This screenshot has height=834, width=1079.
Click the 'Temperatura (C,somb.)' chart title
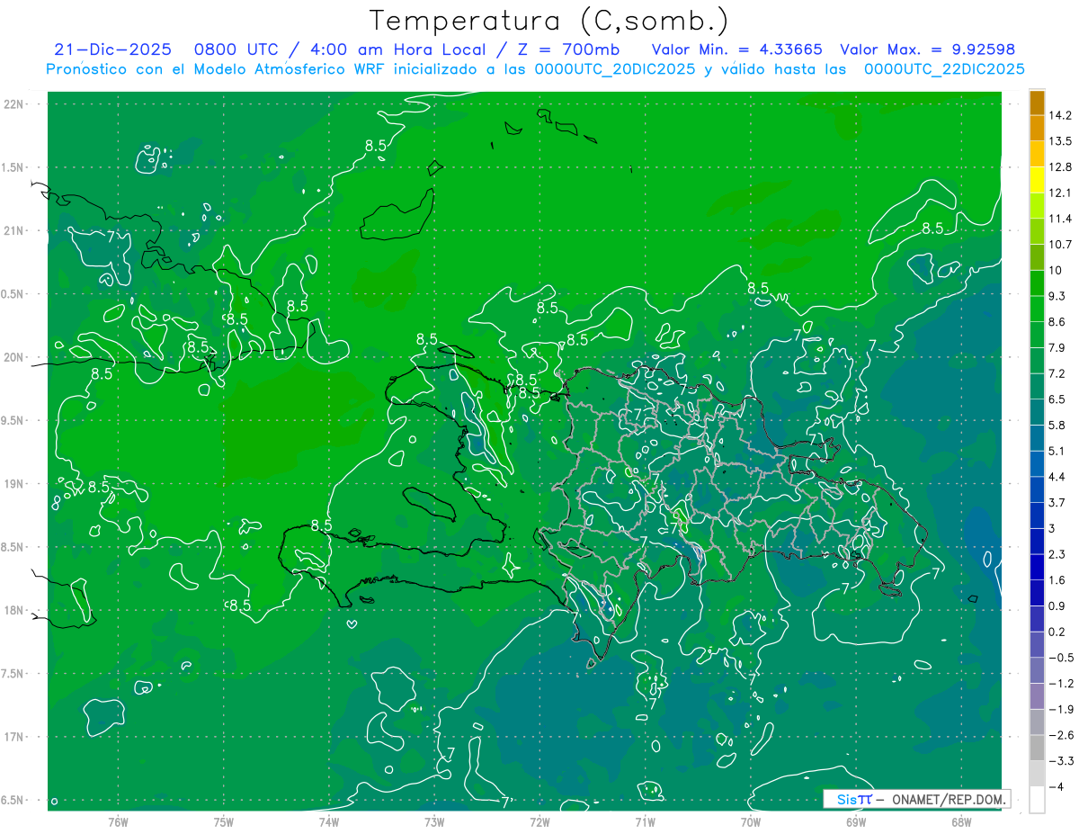coord(549,21)
